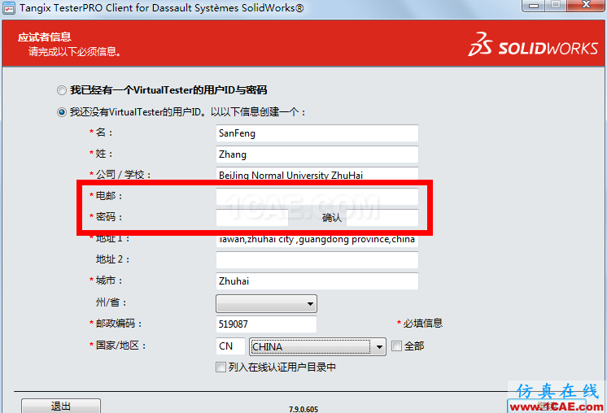Image resolution: width=607 pixels, height=413 pixels.
Task: Enable listing in online certified user directory
Action: tap(221, 367)
